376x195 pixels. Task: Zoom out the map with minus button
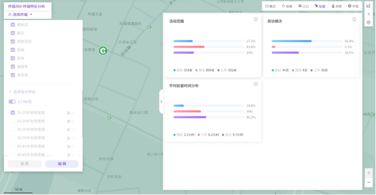point(368,183)
